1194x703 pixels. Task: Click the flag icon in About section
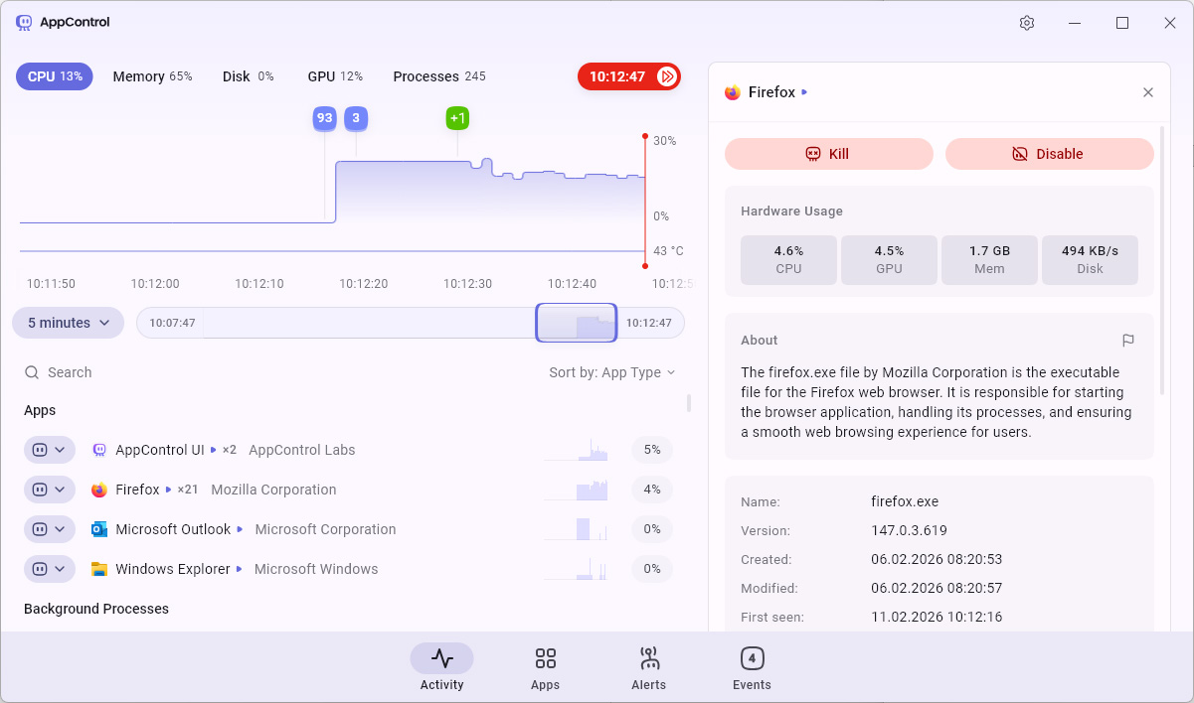(x=1128, y=341)
